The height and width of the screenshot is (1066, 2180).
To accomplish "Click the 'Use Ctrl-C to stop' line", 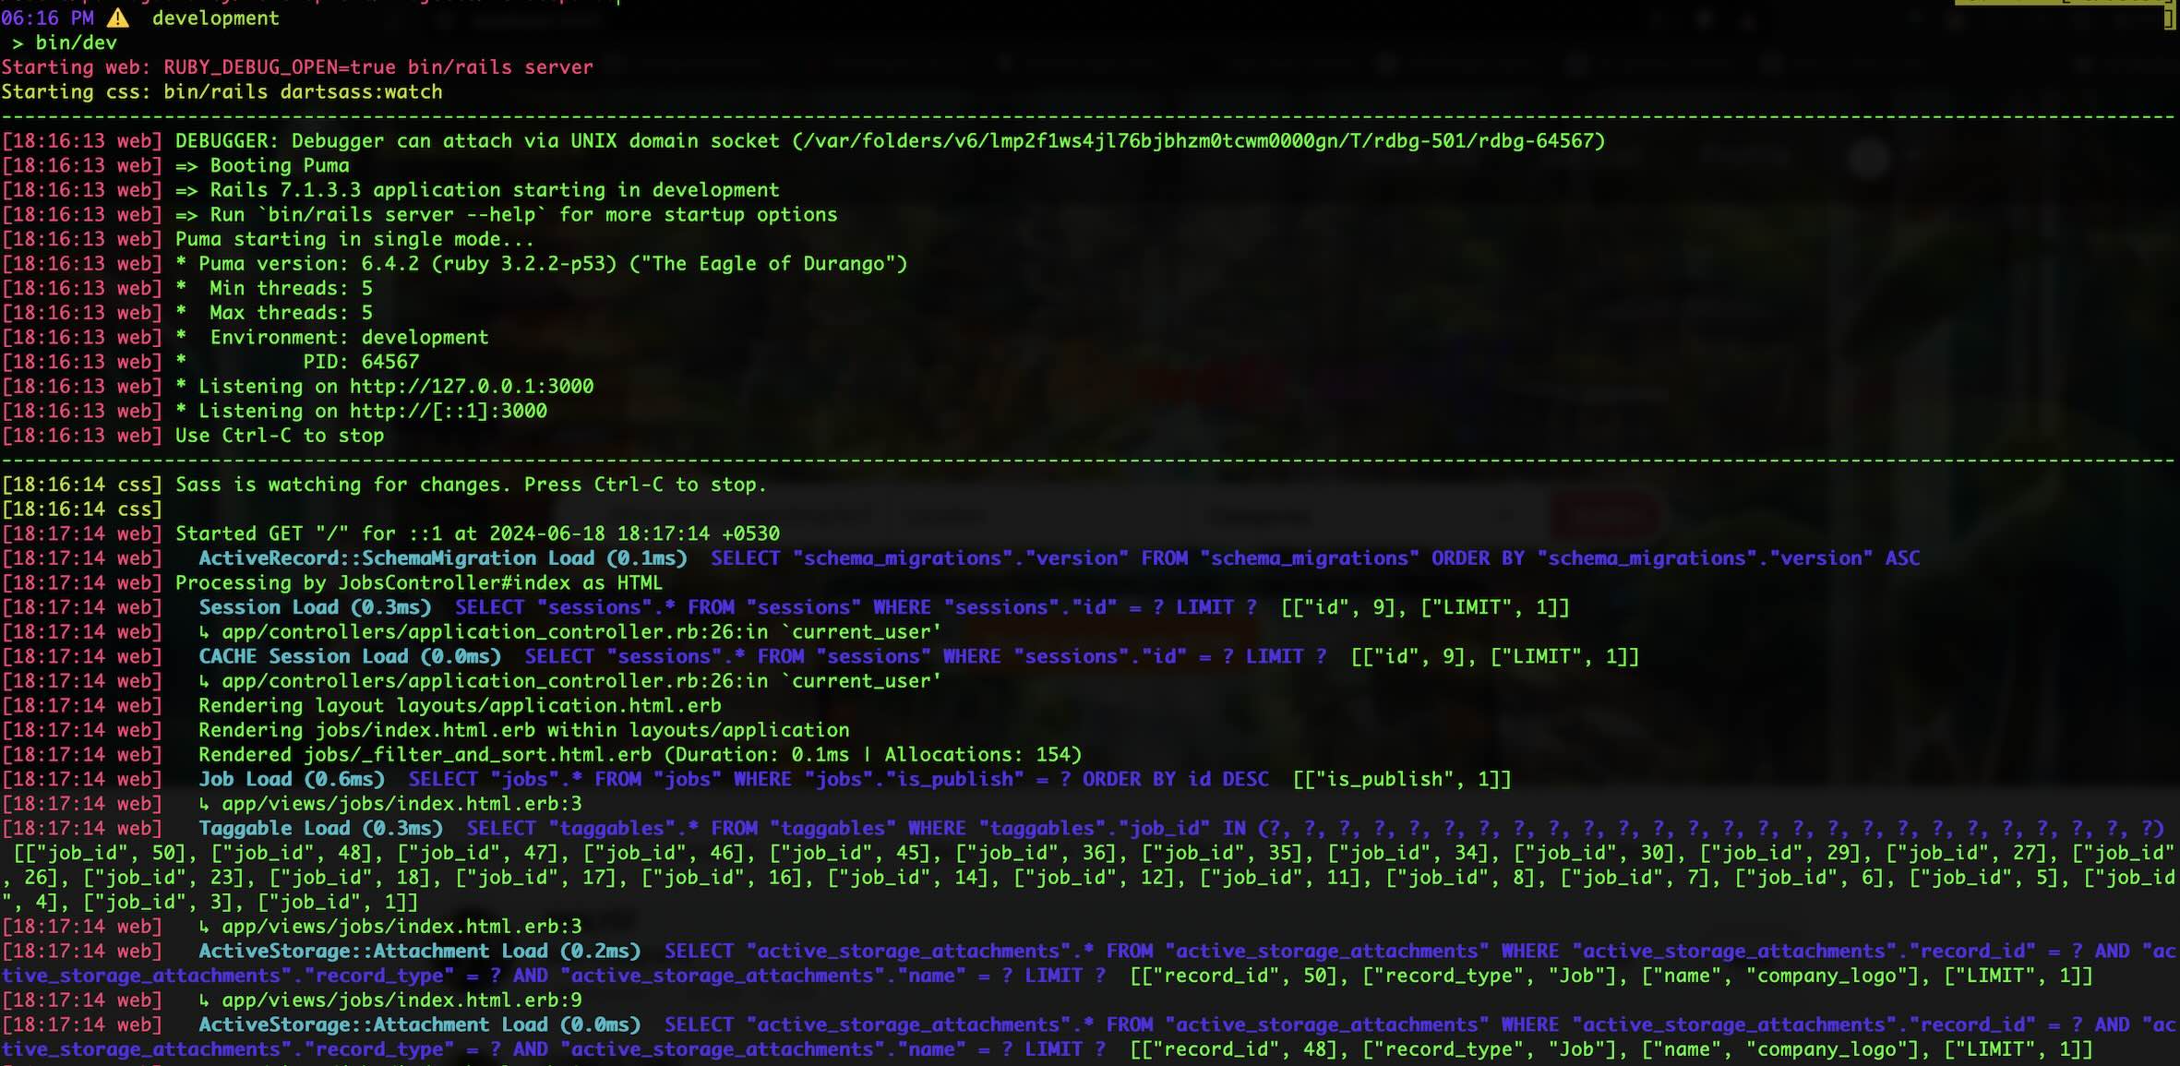I will click(x=280, y=436).
